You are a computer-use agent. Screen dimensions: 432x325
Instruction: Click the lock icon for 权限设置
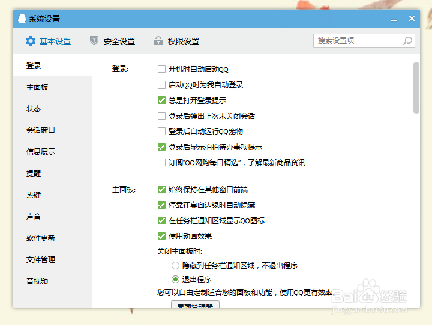pyautogui.click(x=158, y=41)
